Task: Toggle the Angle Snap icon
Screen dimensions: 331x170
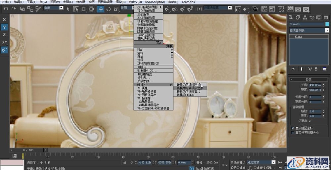Action: click(x=175, y=9)
